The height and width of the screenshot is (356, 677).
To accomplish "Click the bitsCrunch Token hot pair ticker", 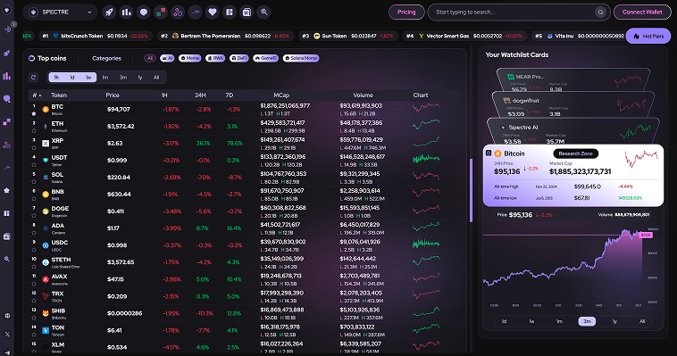I will point(95,37).
